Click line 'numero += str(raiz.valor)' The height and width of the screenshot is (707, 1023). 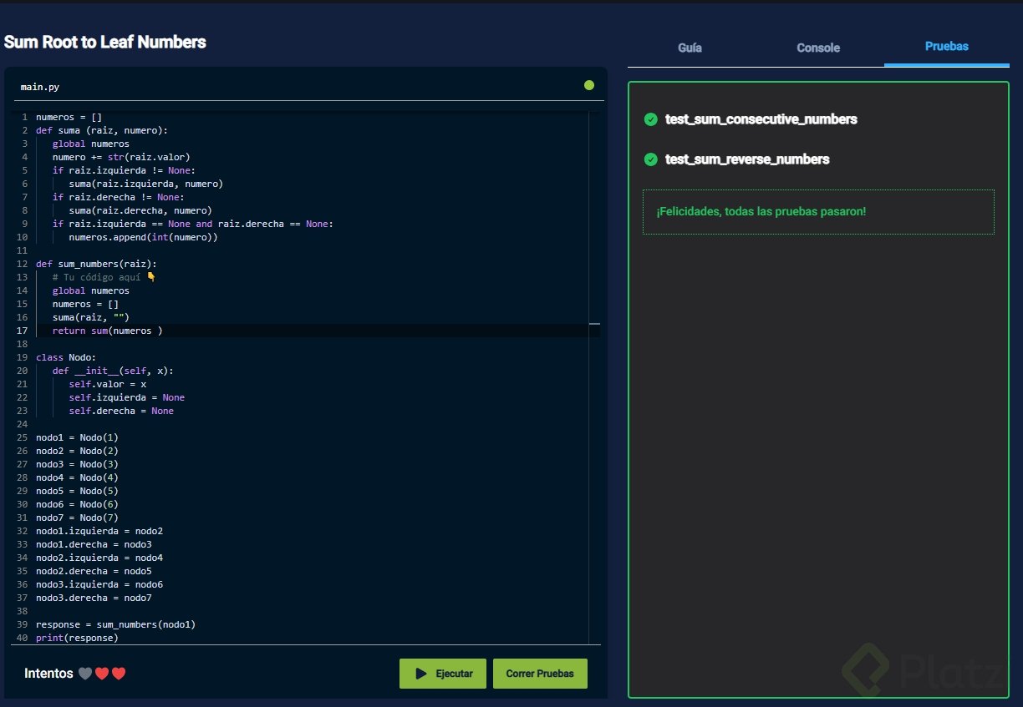[121, 157]
